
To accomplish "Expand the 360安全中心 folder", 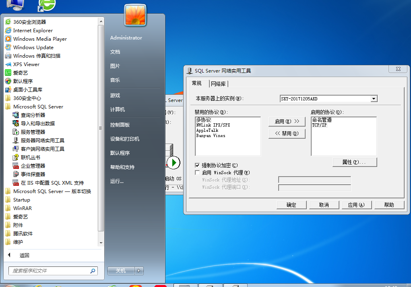I will coord(23,98).
